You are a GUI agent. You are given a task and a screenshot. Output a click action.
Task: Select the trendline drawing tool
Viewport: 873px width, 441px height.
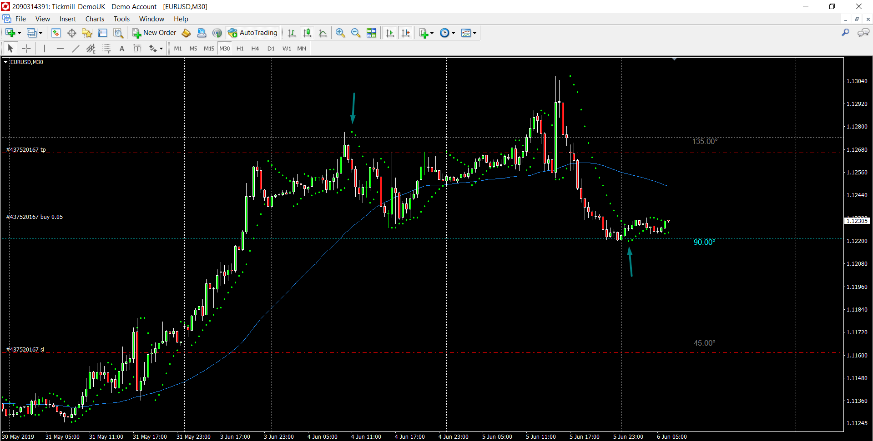click(x=76, y=49)
